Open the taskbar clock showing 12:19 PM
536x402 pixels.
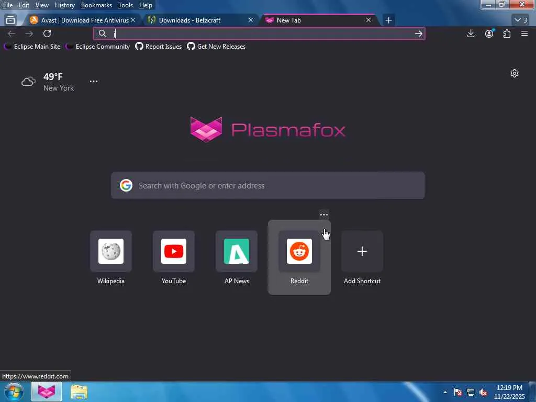point(509,392)
